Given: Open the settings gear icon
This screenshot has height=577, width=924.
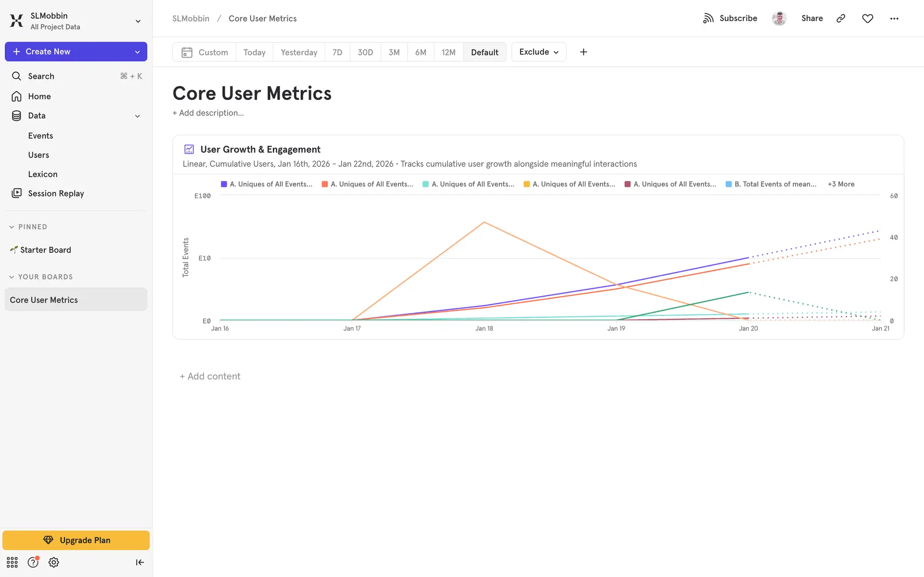Looking at the screenshot, I should (x=54, y=562).
